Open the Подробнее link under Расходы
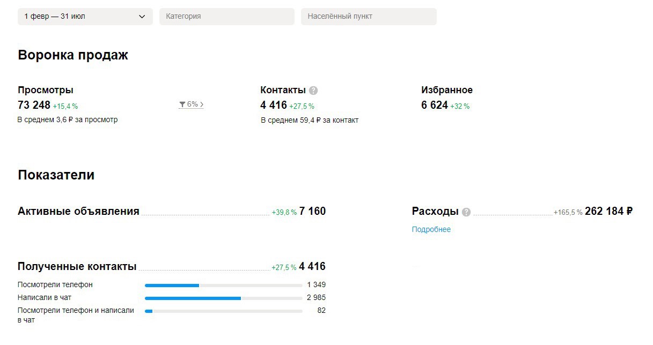The height and width of the screenshot is (345, 653). pyautogui.click(x=431, y=229)
